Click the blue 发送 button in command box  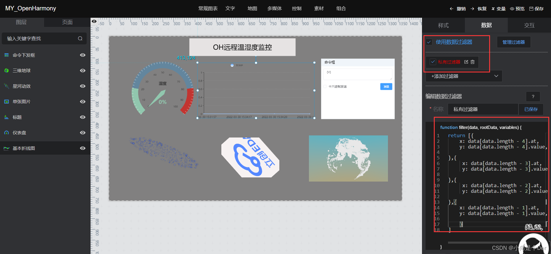coord(386,87)
